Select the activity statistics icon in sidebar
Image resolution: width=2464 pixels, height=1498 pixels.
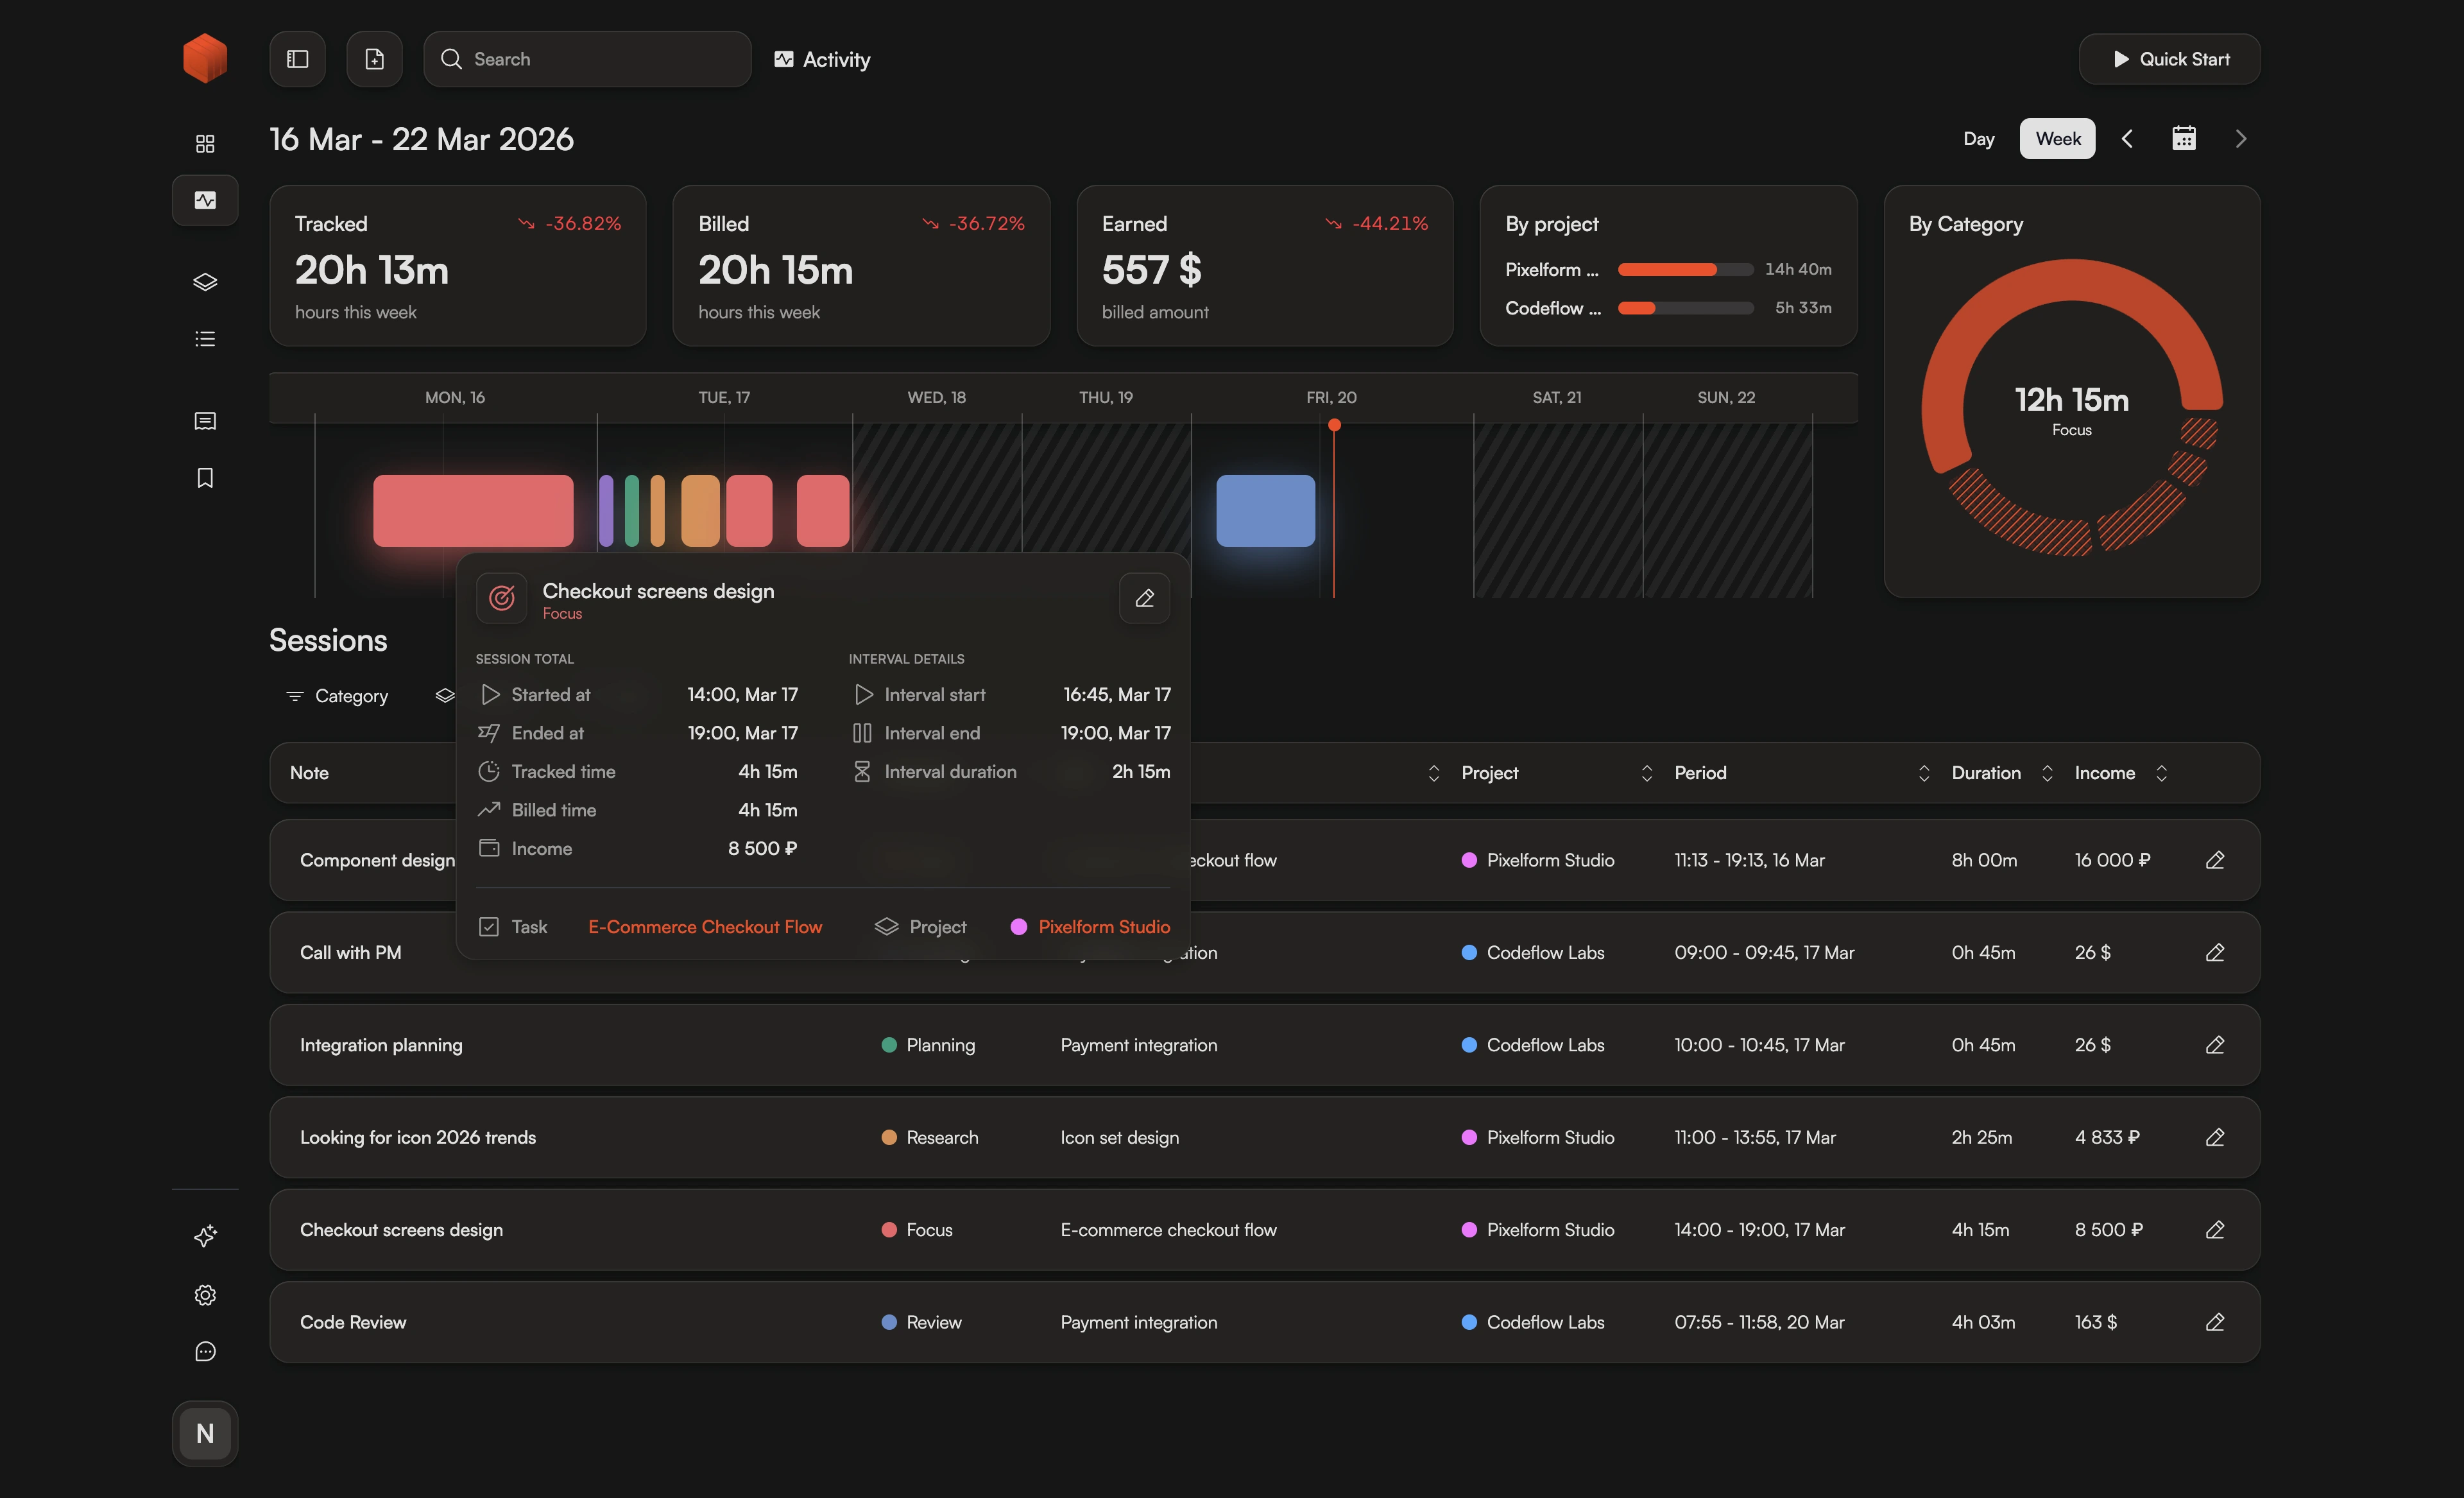[x=205, y=200]
